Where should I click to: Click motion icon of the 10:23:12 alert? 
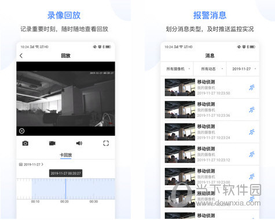(x=252, y=154)
